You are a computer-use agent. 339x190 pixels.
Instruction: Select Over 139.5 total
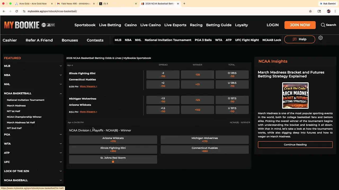tap(232, 75)
